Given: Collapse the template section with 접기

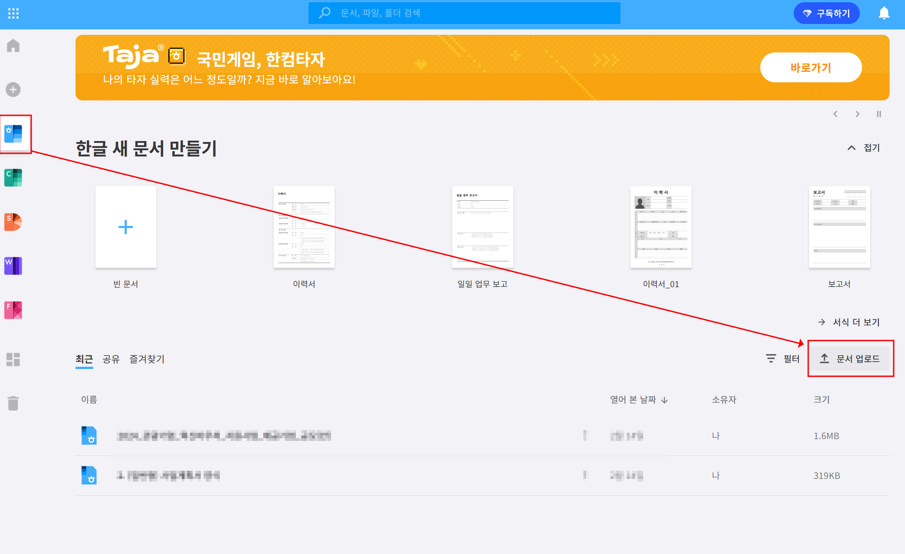Looking at the screenshot, I should click(863, 148).
